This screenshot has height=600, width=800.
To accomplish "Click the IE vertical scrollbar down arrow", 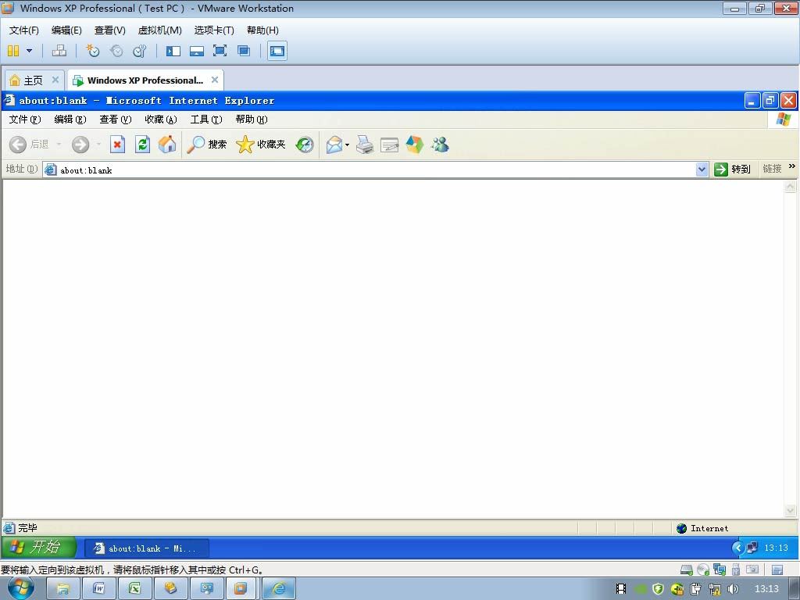I will click(791, 510).
